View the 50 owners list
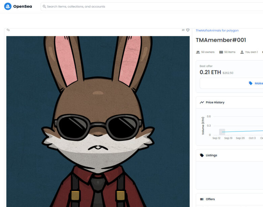263x207 pixels. pos(207,52)
